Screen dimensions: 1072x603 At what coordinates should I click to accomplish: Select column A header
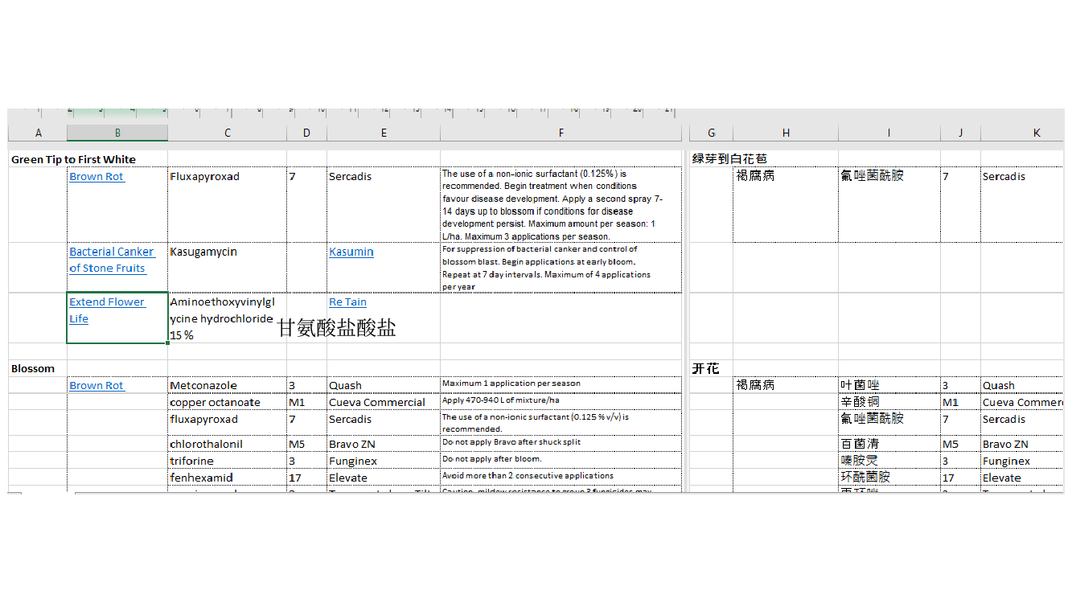(38, 133)
